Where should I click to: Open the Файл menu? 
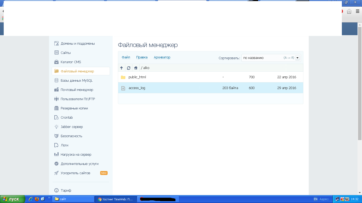pyautogui.click(x=126, y=57)
